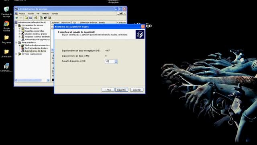Close the Asistente para partición nueva dialog
Image resolution: width=257 pixels, height=145 pixels.
click(x=143, y=27)
